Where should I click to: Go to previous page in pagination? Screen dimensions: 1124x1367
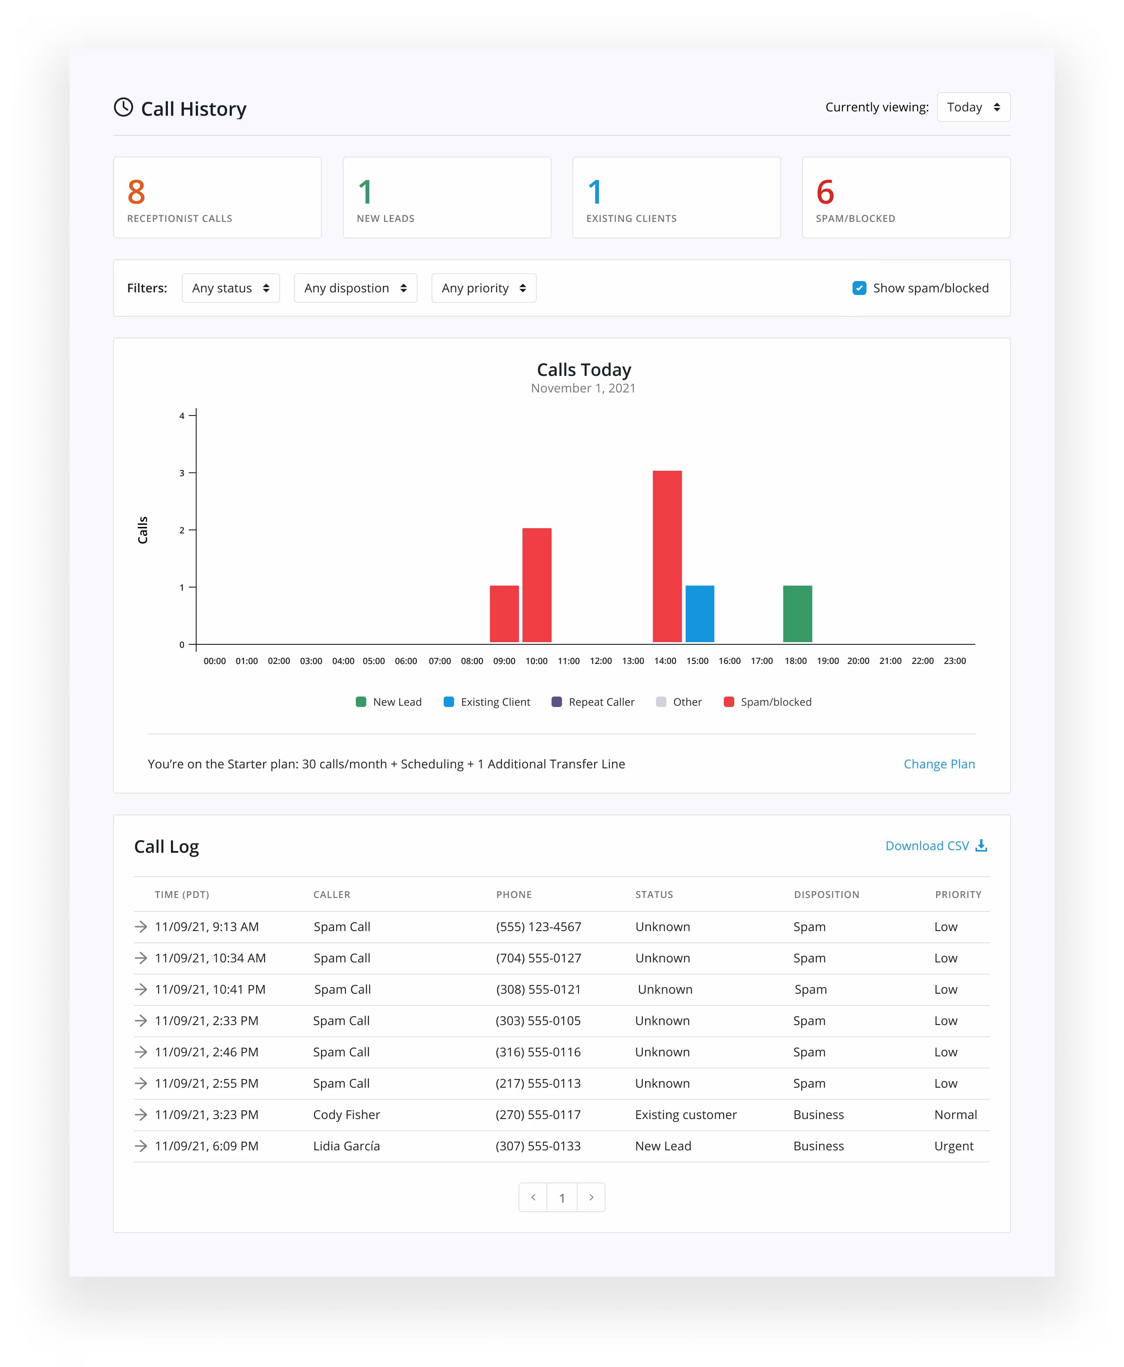point(533,1197)
